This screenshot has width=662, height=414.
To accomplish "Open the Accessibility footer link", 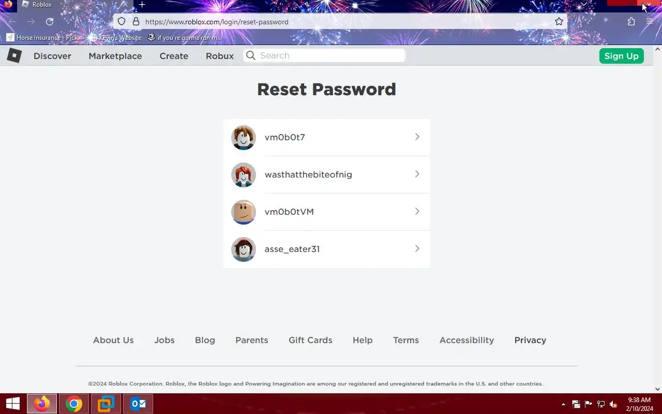I will pyautogui.click(x=467, y=340).
